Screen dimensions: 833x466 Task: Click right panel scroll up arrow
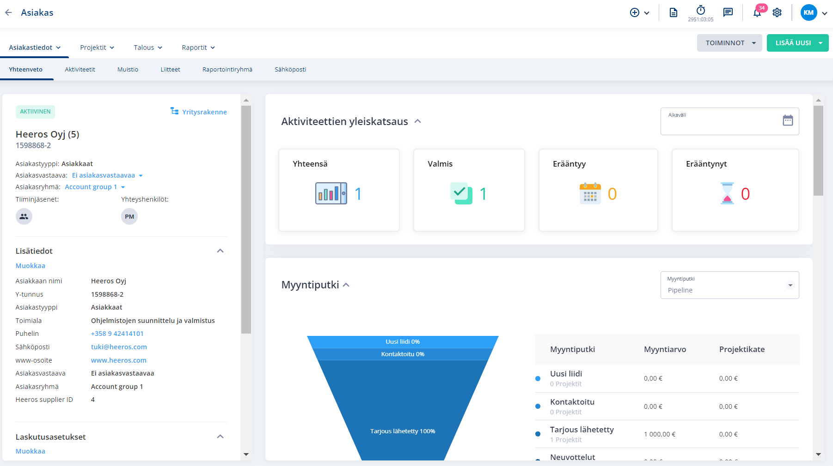pyautogui.click(x=818, y=100)
